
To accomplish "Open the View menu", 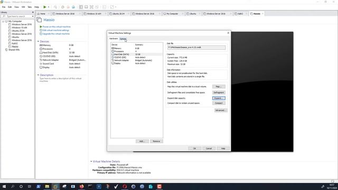I will (16, 7).
